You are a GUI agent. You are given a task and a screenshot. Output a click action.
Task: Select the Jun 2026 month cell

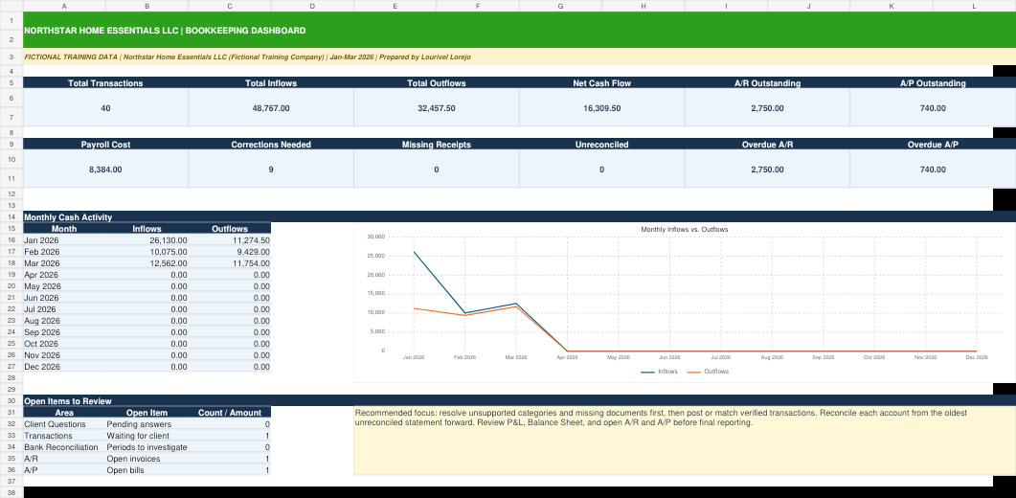(x=64, y=298)
